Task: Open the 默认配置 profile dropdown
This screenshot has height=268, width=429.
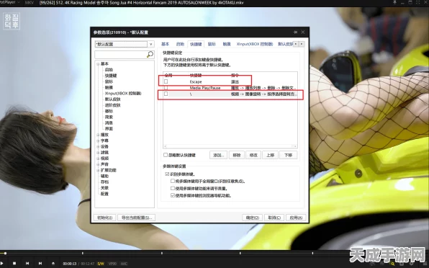Action: [150, 44]
